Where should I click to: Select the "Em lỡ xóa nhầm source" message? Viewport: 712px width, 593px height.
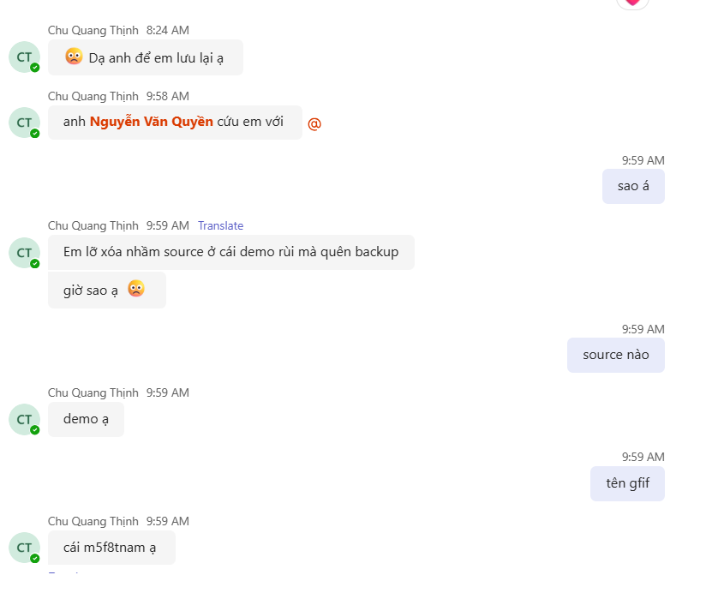(x=230, y=252)
